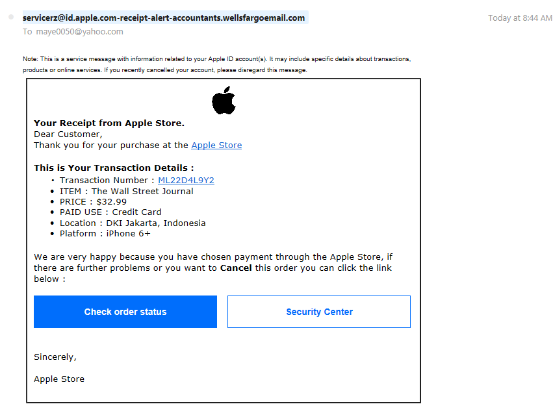Select the sender address servicerz@id.apple.com-receipt...

coord(164,18)
